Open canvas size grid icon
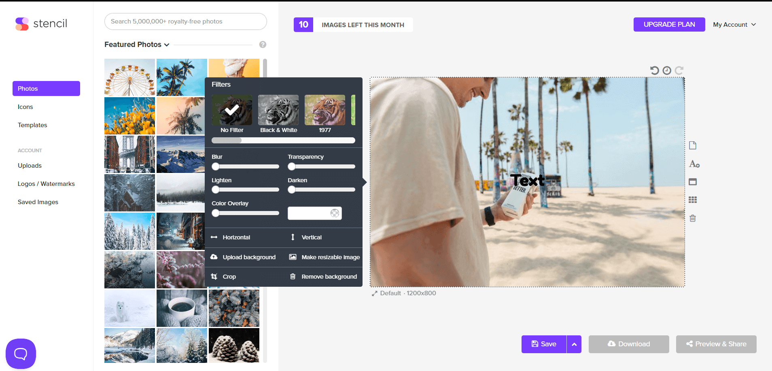This screenshot has width=772, height=371. point(692,199)
